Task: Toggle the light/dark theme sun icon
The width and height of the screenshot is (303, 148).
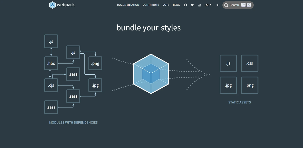Action: [217, 5]
